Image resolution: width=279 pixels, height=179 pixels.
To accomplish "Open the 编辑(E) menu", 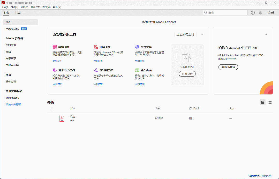I will click(x=14, y=7).
